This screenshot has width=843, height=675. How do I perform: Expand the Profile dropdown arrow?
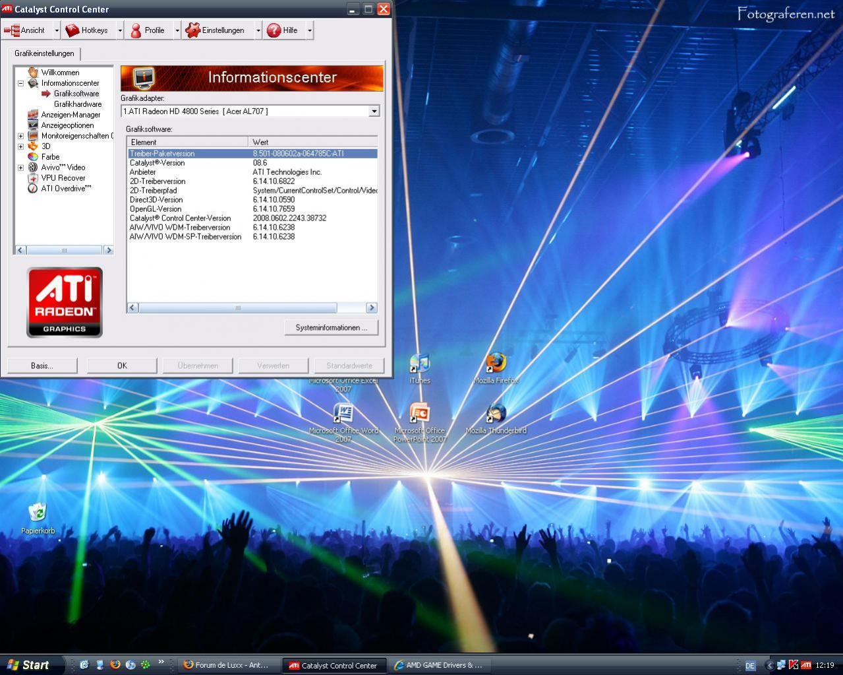coord(177,30)
